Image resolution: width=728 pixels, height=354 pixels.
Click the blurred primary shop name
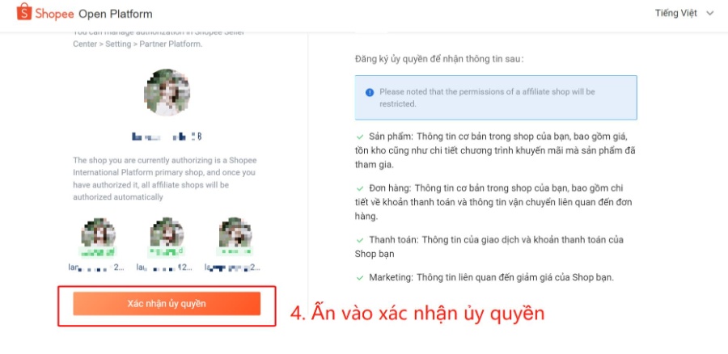(x=167, y=137)
